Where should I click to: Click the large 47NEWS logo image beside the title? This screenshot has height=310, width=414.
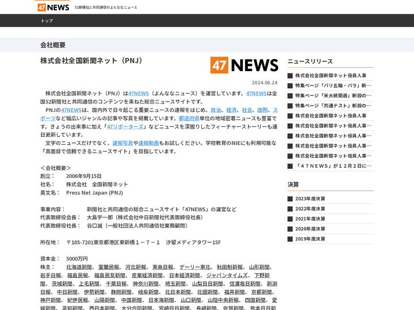pos(244,65)
